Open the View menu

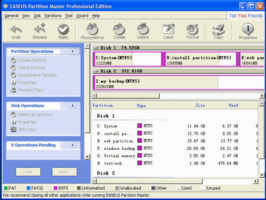[26, 16]
